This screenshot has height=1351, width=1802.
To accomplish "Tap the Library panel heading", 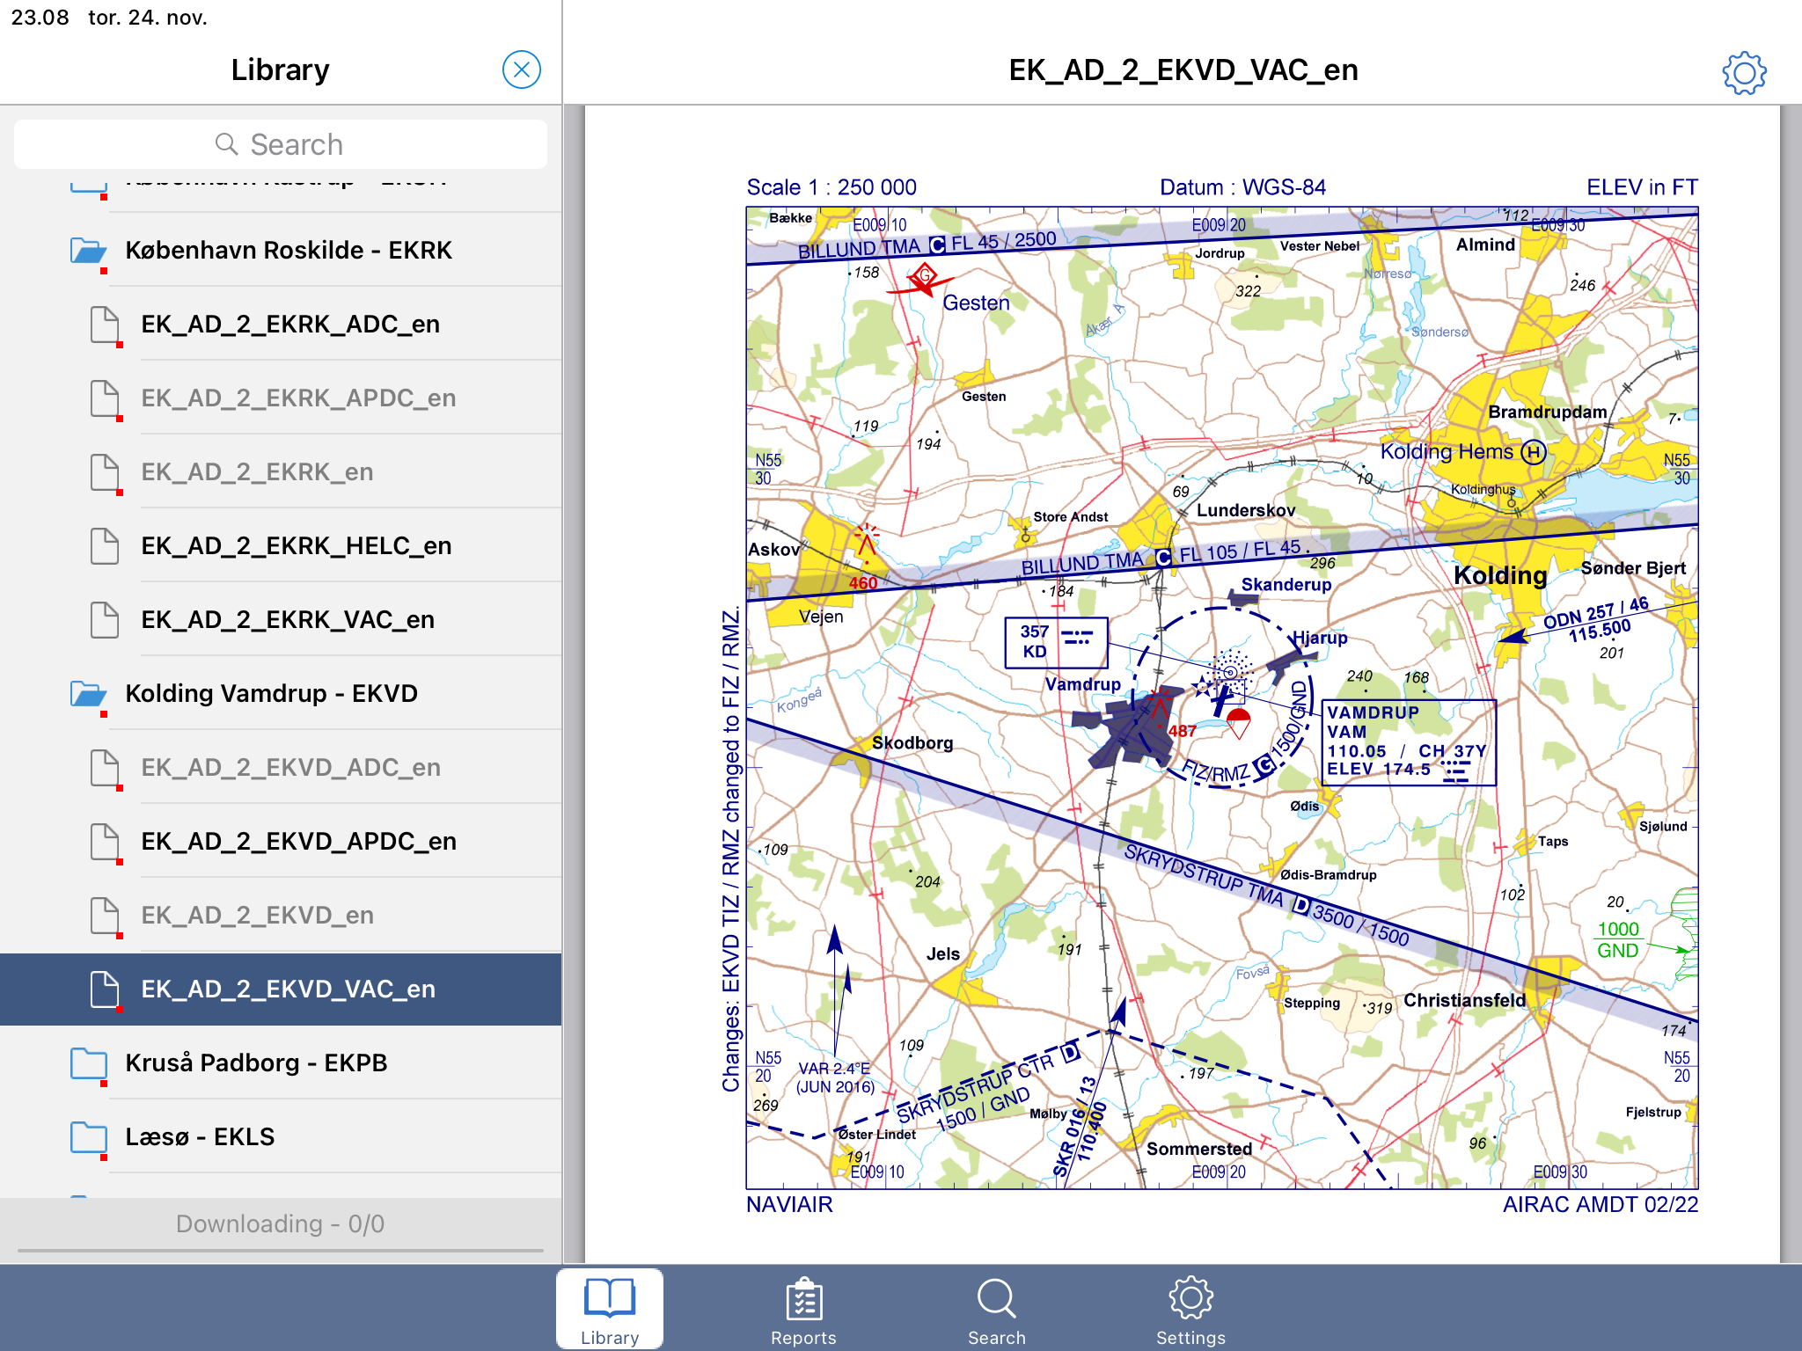I will coord(280,69).
